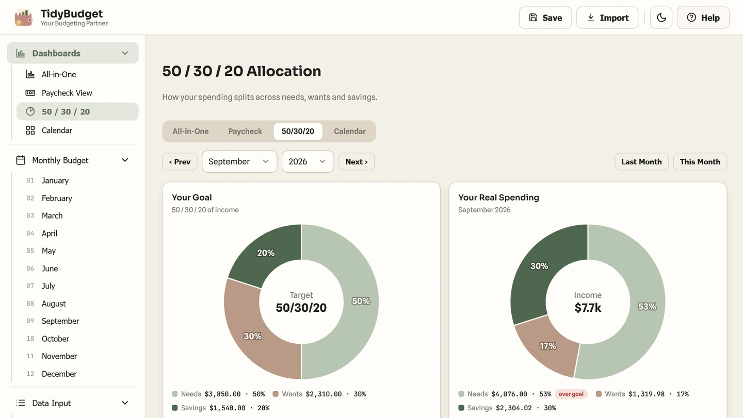Open All-in-One in the sidebar
This screenshot has height=418, width=743.
(77, 74)
